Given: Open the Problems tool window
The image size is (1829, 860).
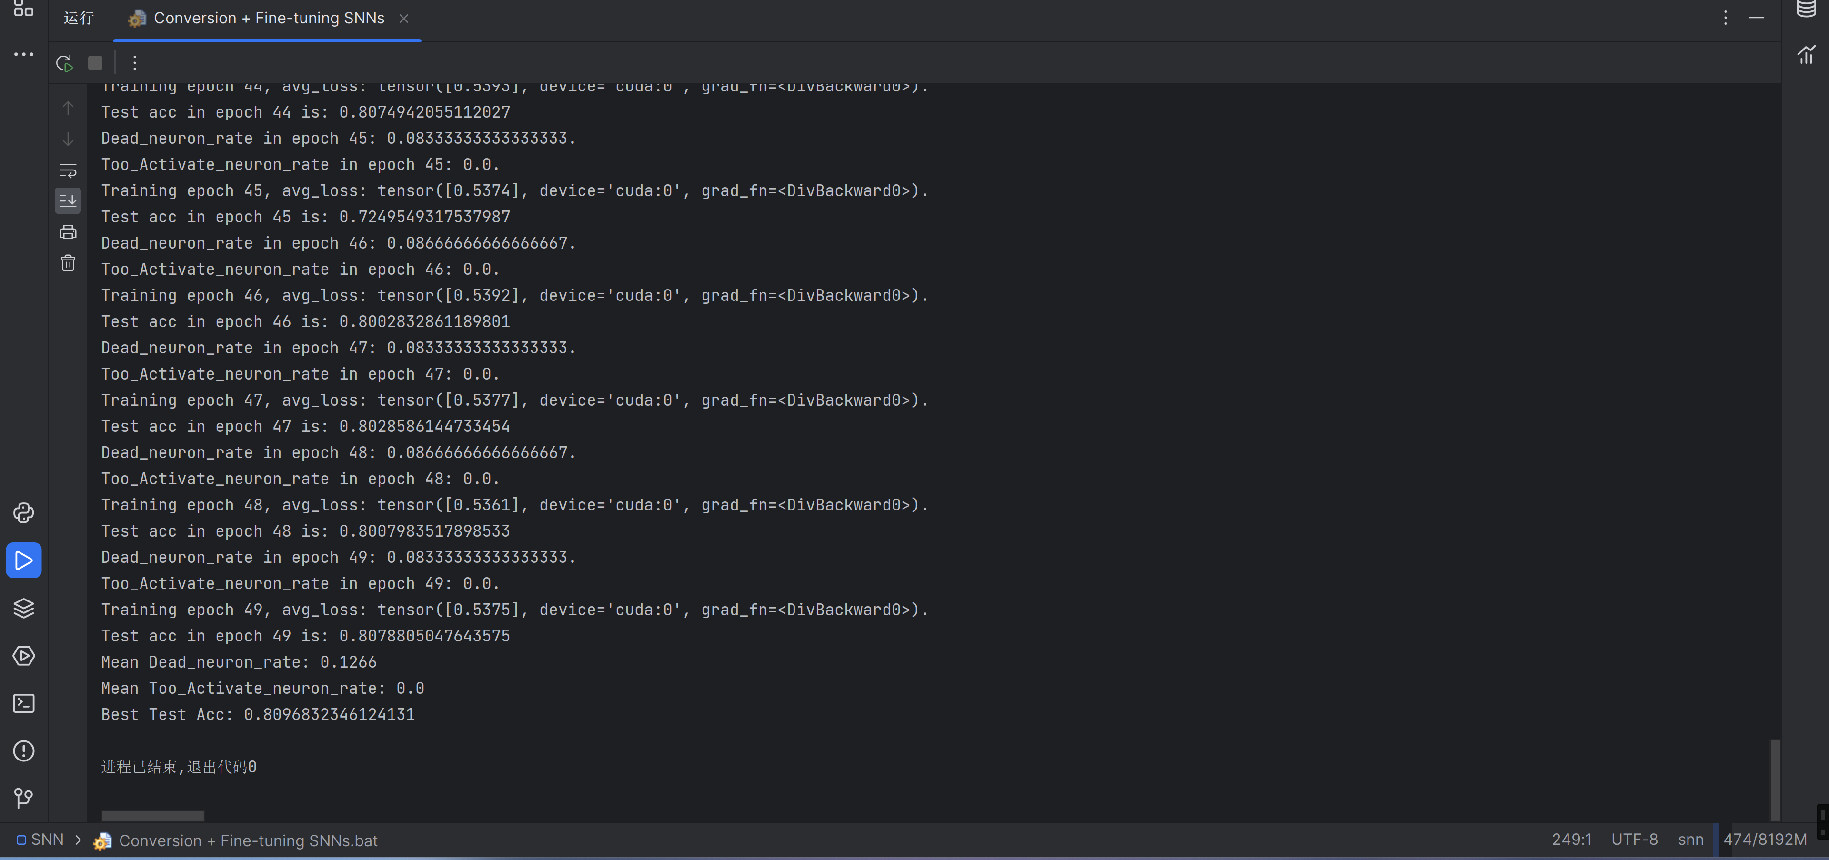Looking at the screenshot, I should point(23,751).
